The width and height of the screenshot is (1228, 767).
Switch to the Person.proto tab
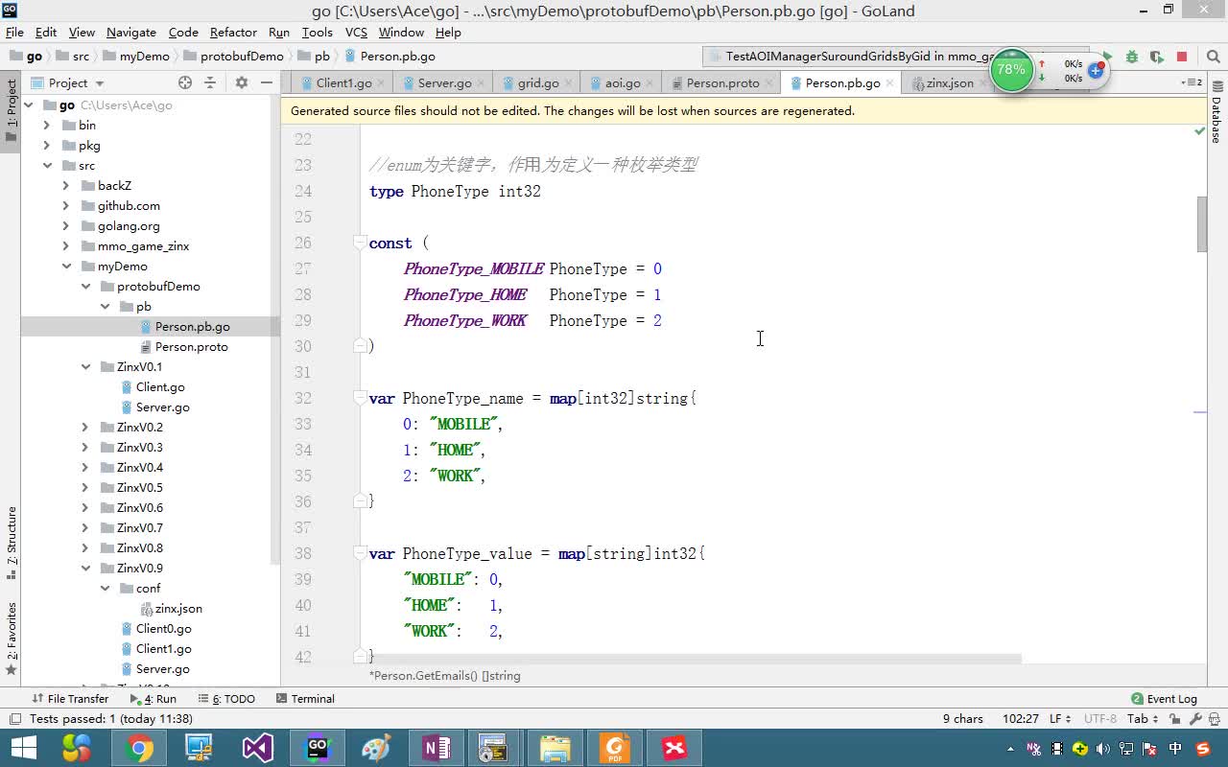pyautogui.click(x=722, y=83)
